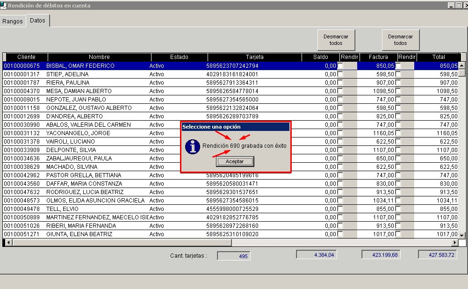The image size is (468, 289).
Task: Click the horizontal scrollbar's right arrow
Action: [455, 243]
